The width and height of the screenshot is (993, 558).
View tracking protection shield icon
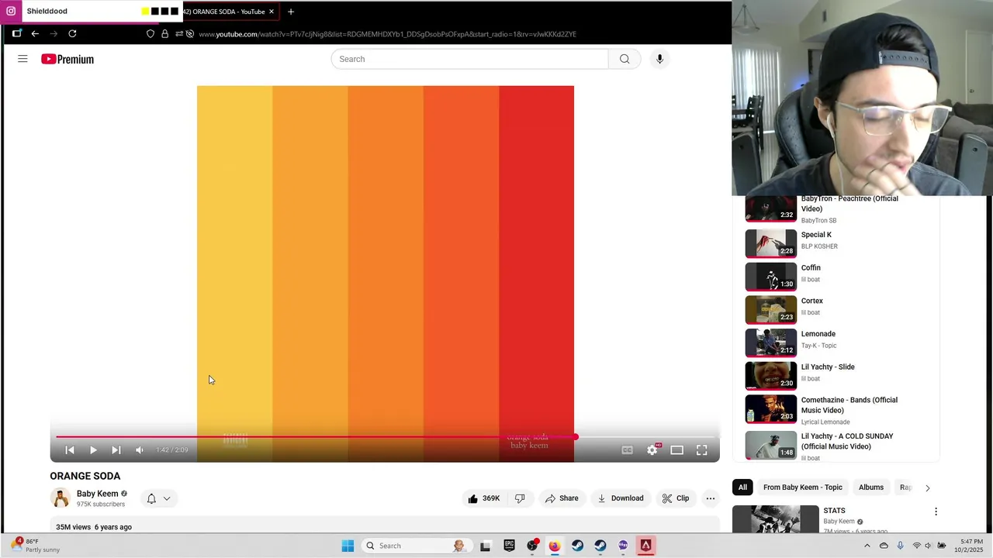[x=151, y=34]
